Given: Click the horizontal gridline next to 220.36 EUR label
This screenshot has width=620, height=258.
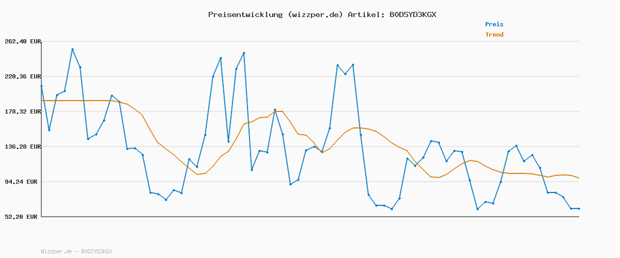Looking at the screenshot, I should click(310, 76).
